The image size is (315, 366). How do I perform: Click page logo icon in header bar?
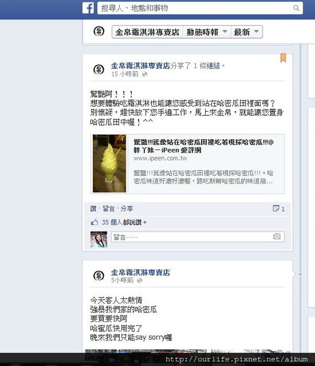click(99, 31)
